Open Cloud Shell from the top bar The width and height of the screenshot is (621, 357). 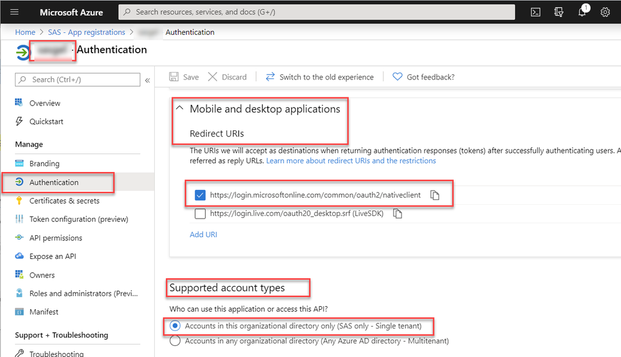tap(535, 12)
